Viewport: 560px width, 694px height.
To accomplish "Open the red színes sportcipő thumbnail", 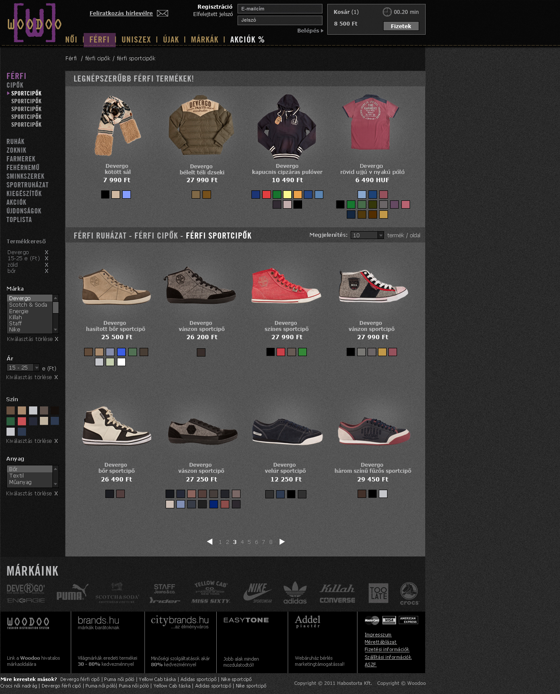I will pos(286,285).
